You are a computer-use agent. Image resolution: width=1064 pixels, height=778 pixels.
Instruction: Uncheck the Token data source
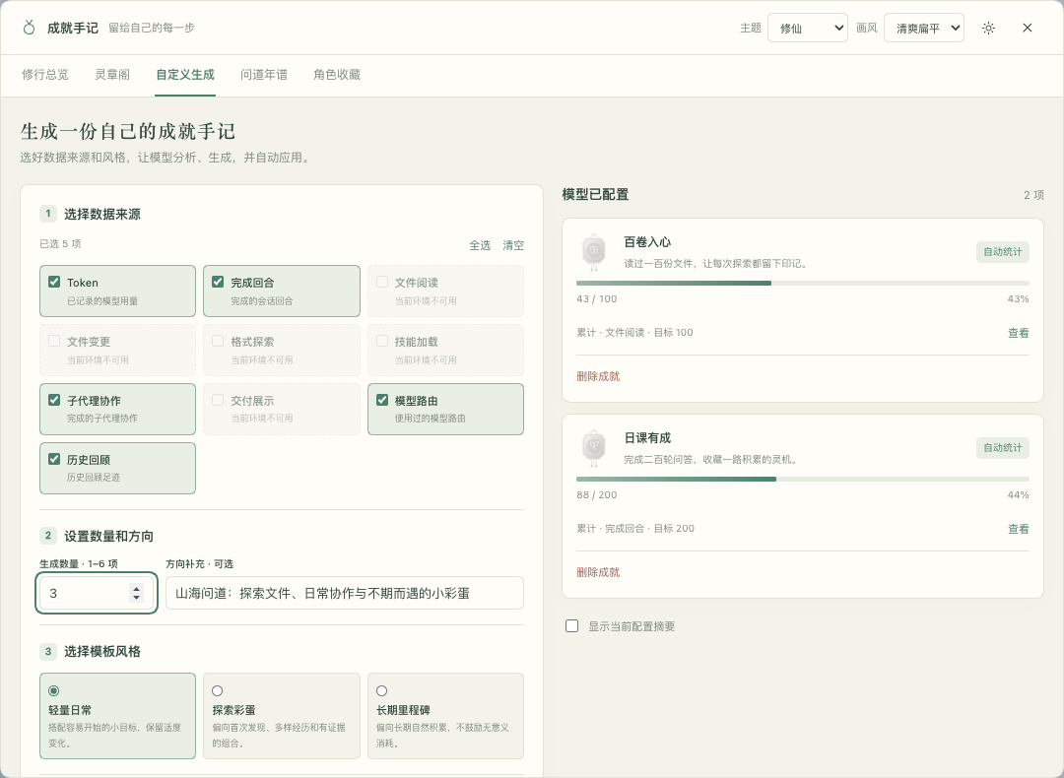click(x=54, y=282)
